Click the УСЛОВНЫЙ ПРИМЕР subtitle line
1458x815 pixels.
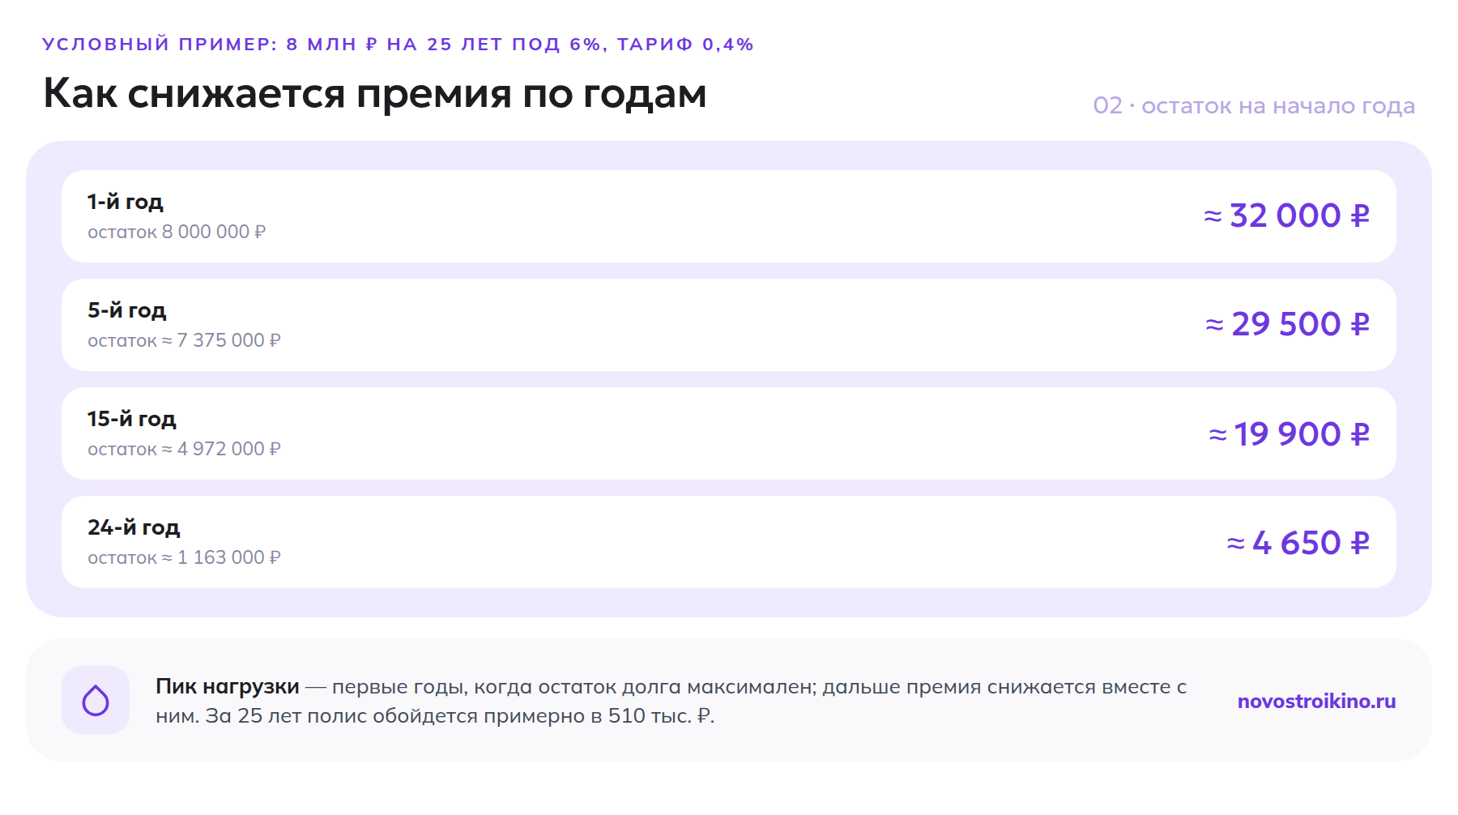398,45
